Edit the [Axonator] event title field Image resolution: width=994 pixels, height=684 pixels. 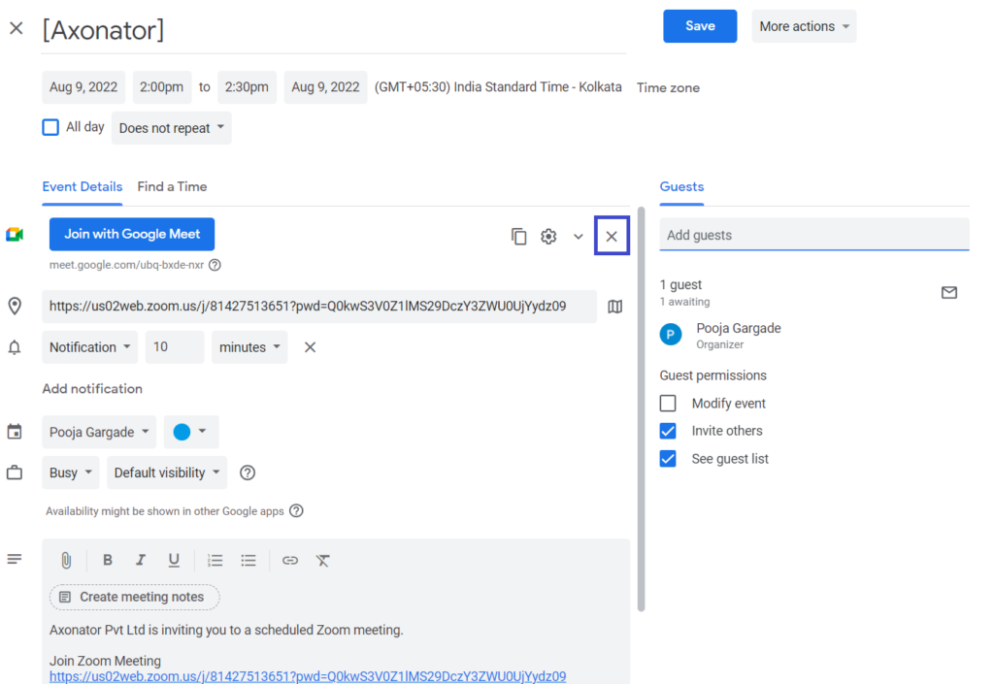[x=334, y=30]
